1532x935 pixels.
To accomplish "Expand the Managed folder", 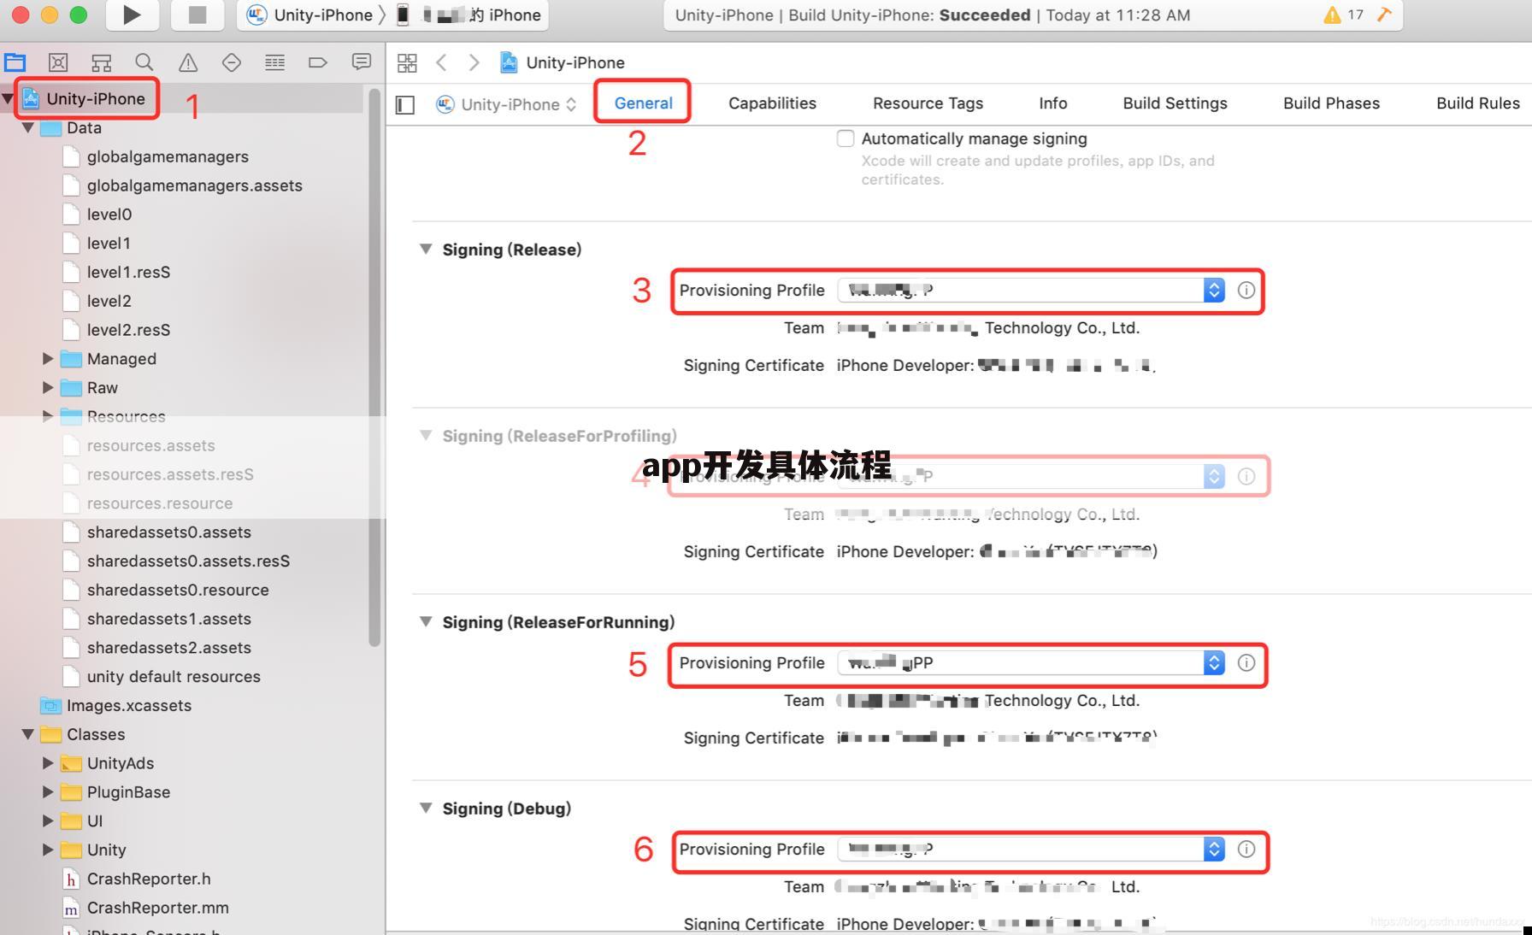I will point(48,359).
